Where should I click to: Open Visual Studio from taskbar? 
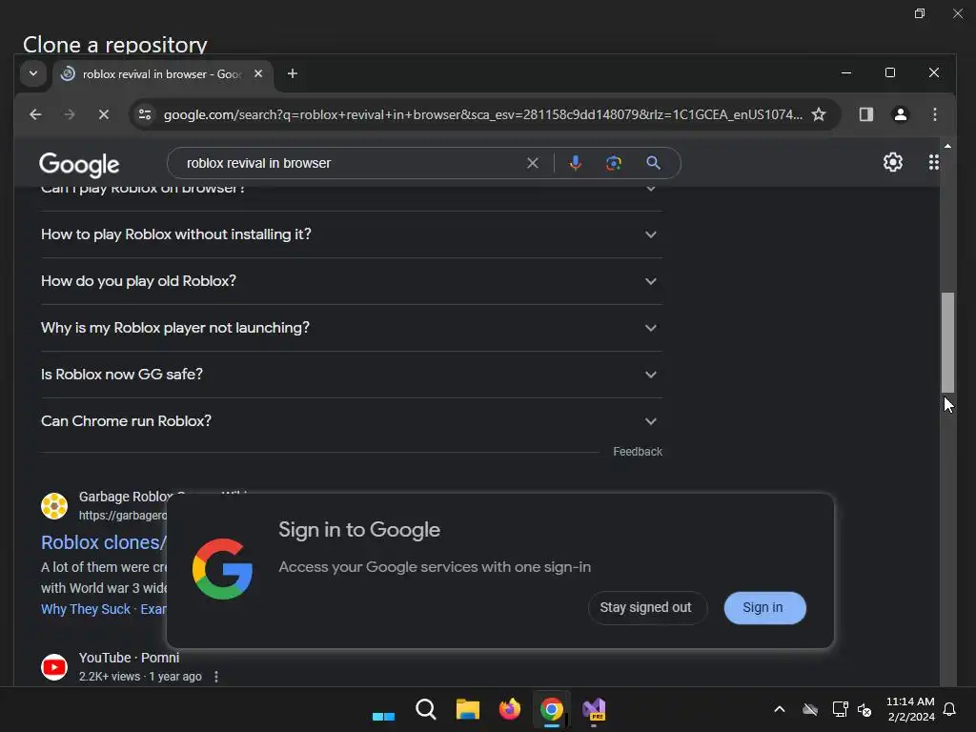(593, 709)
